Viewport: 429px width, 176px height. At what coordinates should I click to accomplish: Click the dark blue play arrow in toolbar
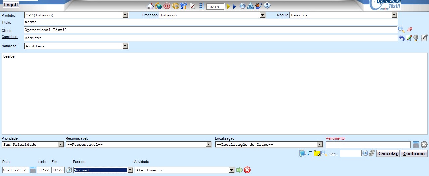point(234,6)
